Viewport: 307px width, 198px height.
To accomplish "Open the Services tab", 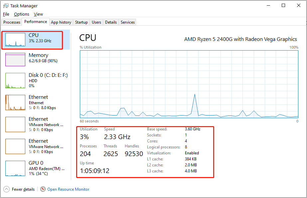I will point(128,22).
